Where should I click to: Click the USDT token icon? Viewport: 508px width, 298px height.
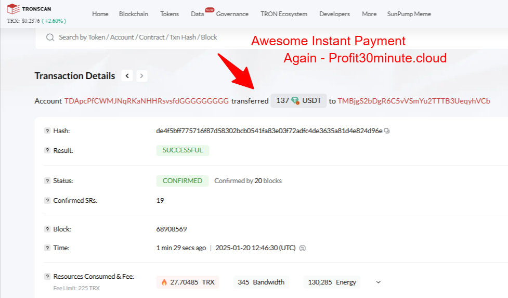point(295,101)
